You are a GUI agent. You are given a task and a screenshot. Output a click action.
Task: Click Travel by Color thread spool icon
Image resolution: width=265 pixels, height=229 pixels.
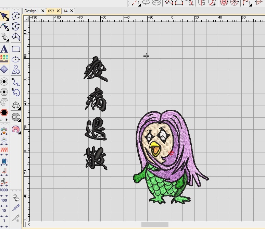[x=4, y=162]
